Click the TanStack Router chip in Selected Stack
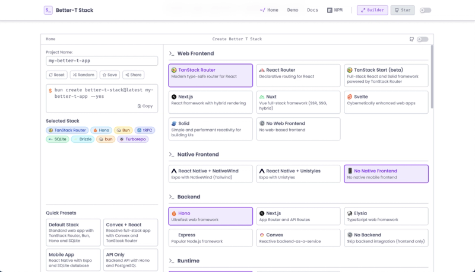Screen dimensions: 475x272 click(x=67, y=130)
